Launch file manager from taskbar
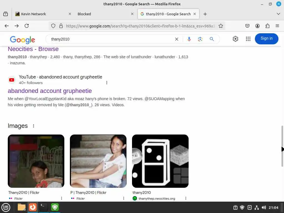This screenshot has width=284, height=213. coord(22,207)
